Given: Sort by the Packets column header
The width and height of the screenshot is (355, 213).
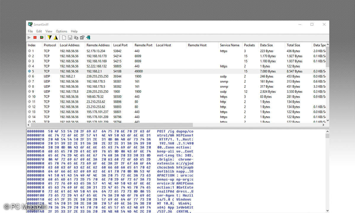Looking at the screenshot, I should pos(250,45).
